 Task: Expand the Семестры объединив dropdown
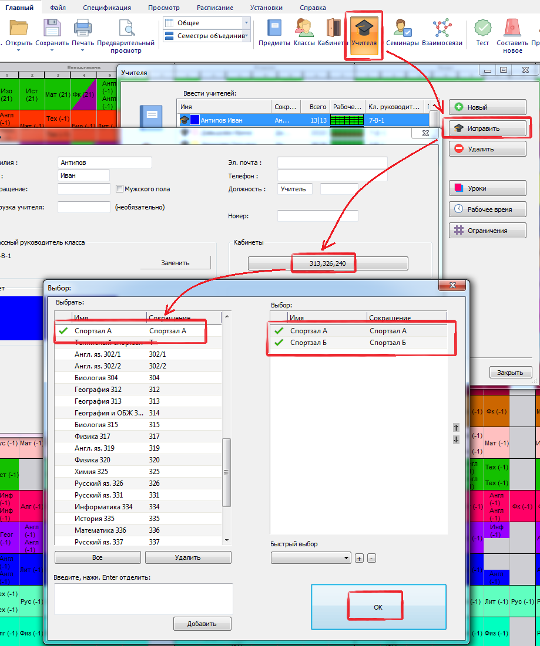[x=246, y=36]
